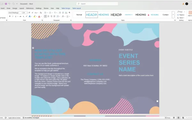The width and height of the screenshot is (192, 120).
Task: Clear all formatting from text
Action: click(x=41, y=12)
